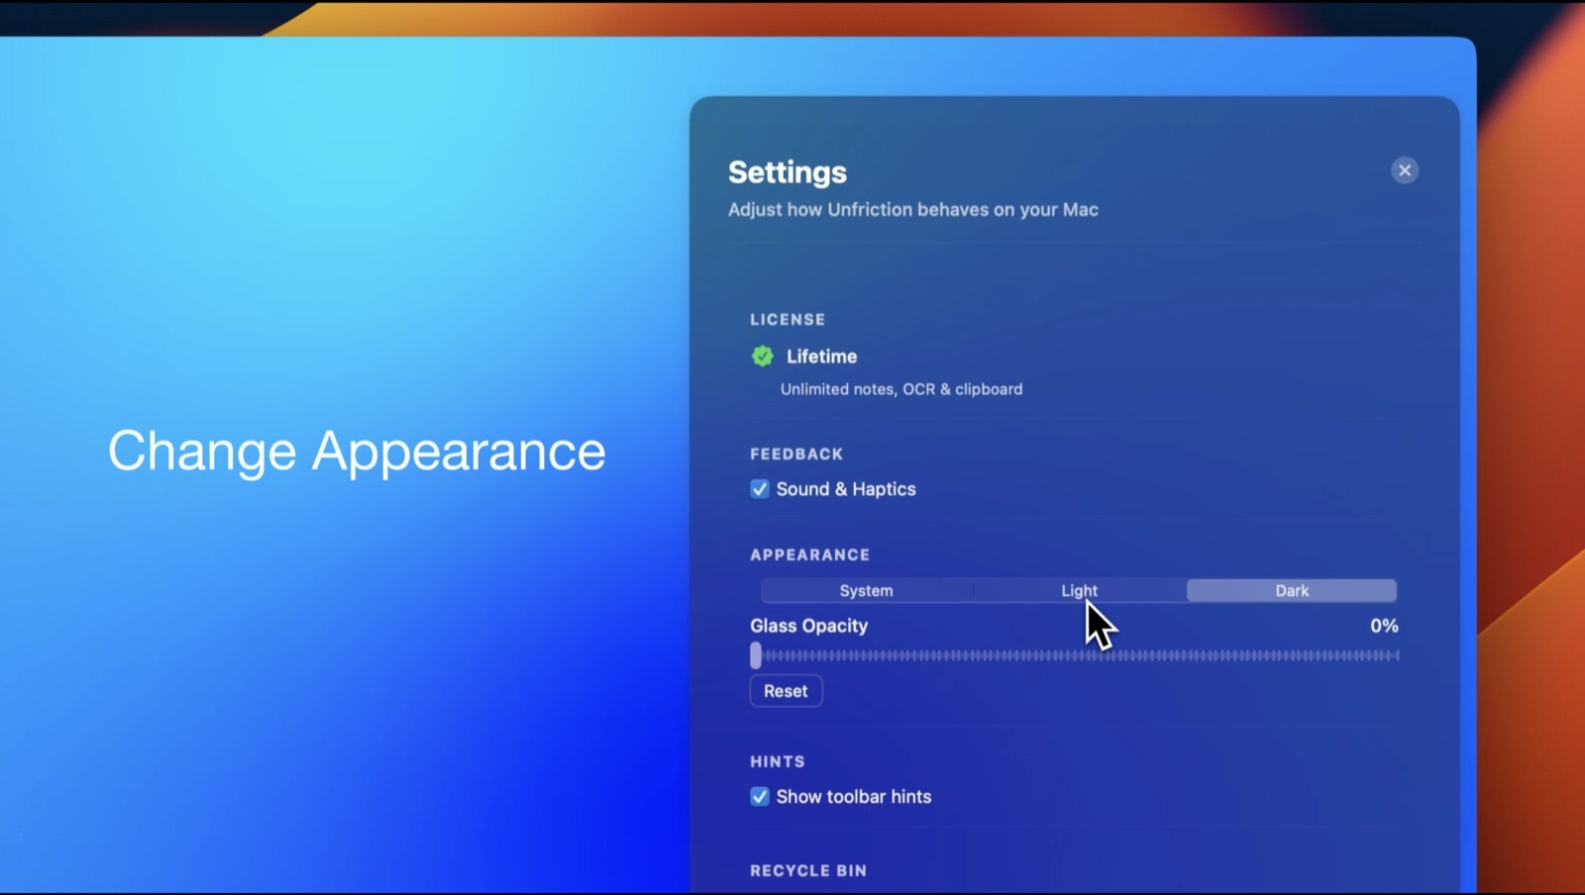1585x895 pixels.
Task: Click the HINTS section header
Action: 778,762
